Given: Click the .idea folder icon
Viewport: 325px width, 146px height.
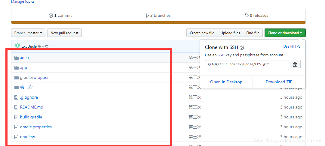Looking at the screenshot, I should [17, 58].
